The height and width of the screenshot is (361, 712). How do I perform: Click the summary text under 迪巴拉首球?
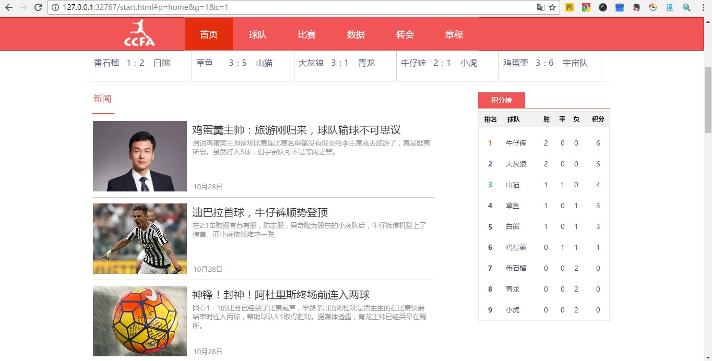pos(310,230)
